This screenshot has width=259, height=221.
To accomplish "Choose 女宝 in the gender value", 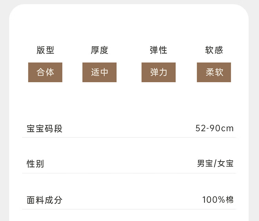I will click(226, 164).
